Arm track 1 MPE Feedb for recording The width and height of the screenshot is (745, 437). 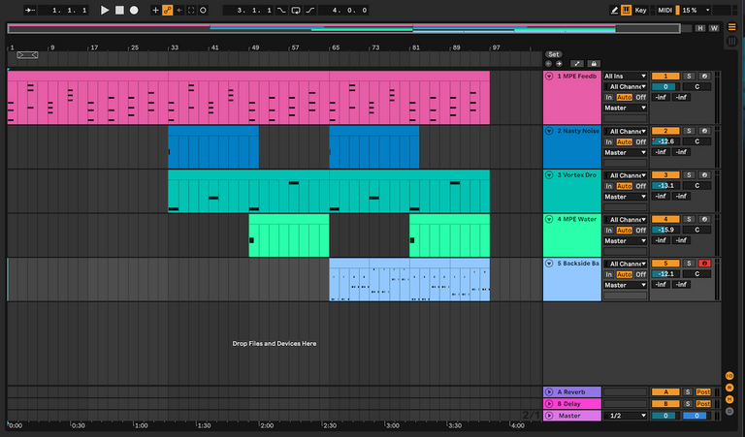click(704, 77)
